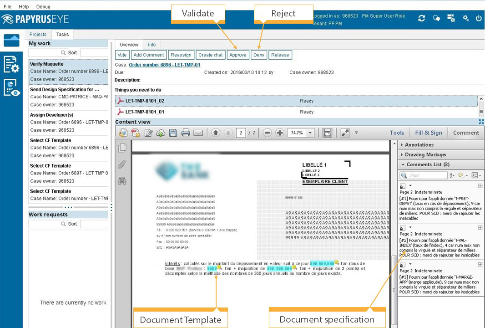Expand the Drawing Markups section
The width and height of the screenshot is (485, 328).
coord(425,155)
